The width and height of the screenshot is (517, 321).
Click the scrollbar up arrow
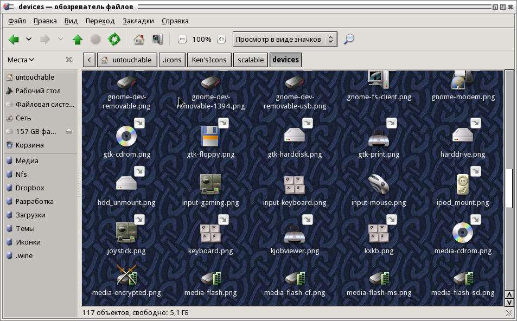point(509,294)
